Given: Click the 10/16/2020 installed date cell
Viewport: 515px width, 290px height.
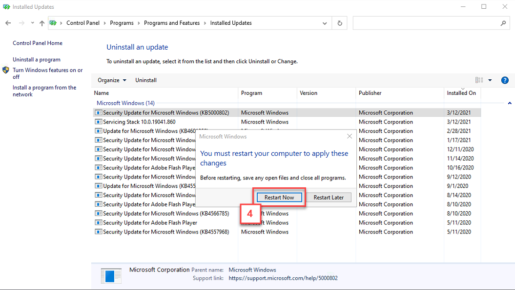Looking at the screenshot, I should coord(460,167).
